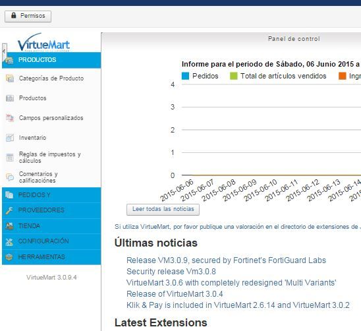361x331 pixels.
Task: Toggle the Pedidos blue legend swatch
Action: point(185,76)
